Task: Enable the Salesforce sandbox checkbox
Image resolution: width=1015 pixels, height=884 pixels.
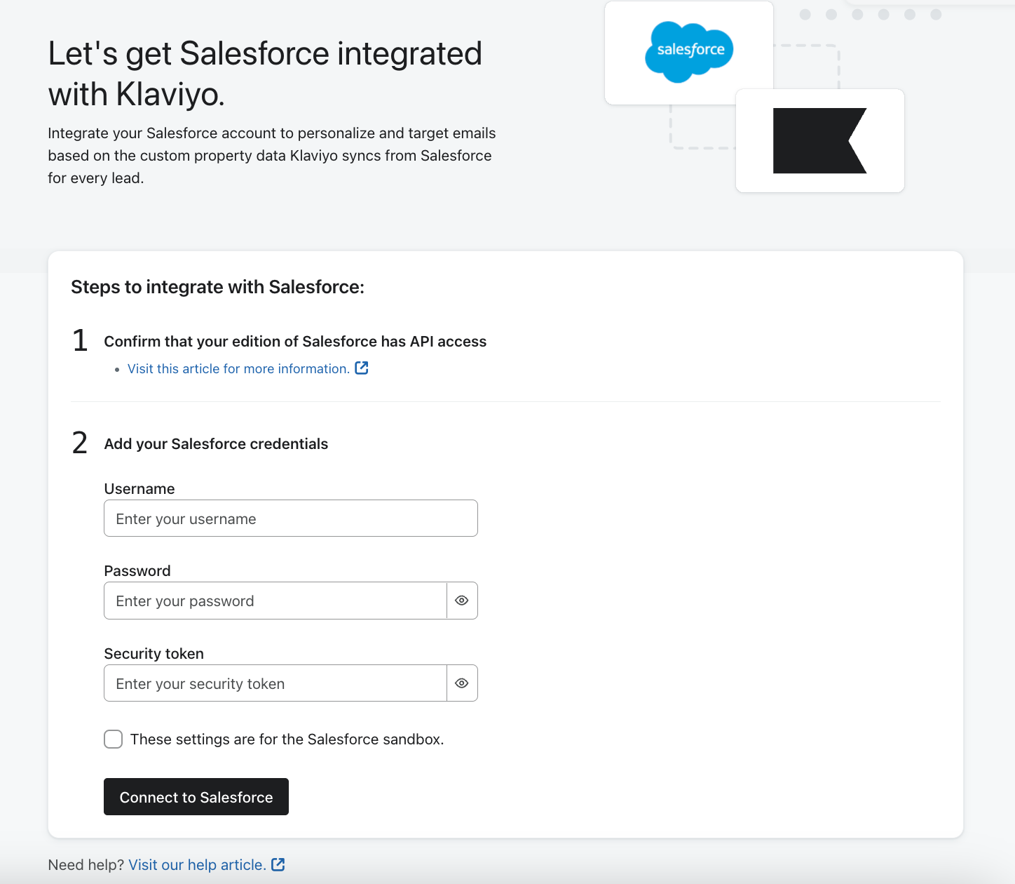Action: tap(114, 739)
